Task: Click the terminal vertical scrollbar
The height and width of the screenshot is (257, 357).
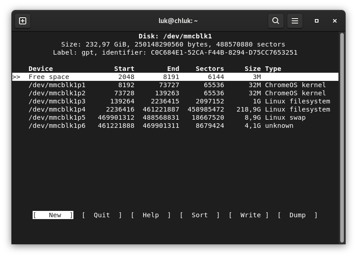Action: (342, 136)
